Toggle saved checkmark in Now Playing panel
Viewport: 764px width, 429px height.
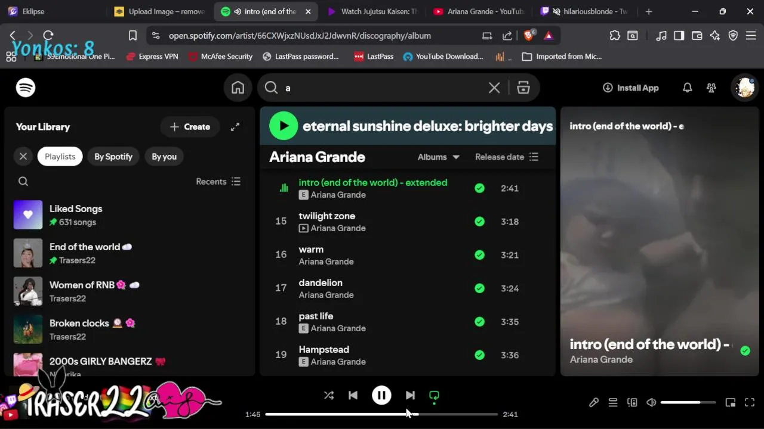pyautogui.click(x=745, y=351)
